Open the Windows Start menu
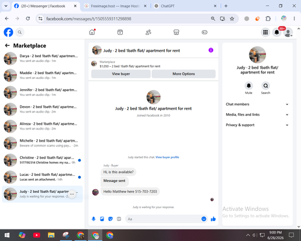301x241 pixels. click(7, 235)
